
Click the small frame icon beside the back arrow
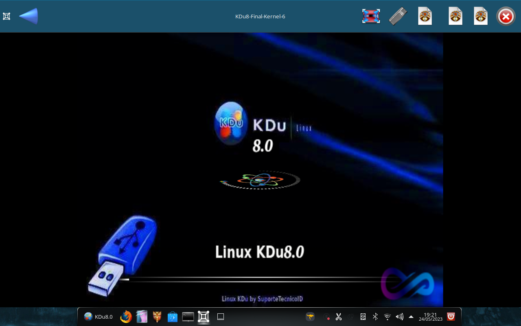(x=7, y=16)
